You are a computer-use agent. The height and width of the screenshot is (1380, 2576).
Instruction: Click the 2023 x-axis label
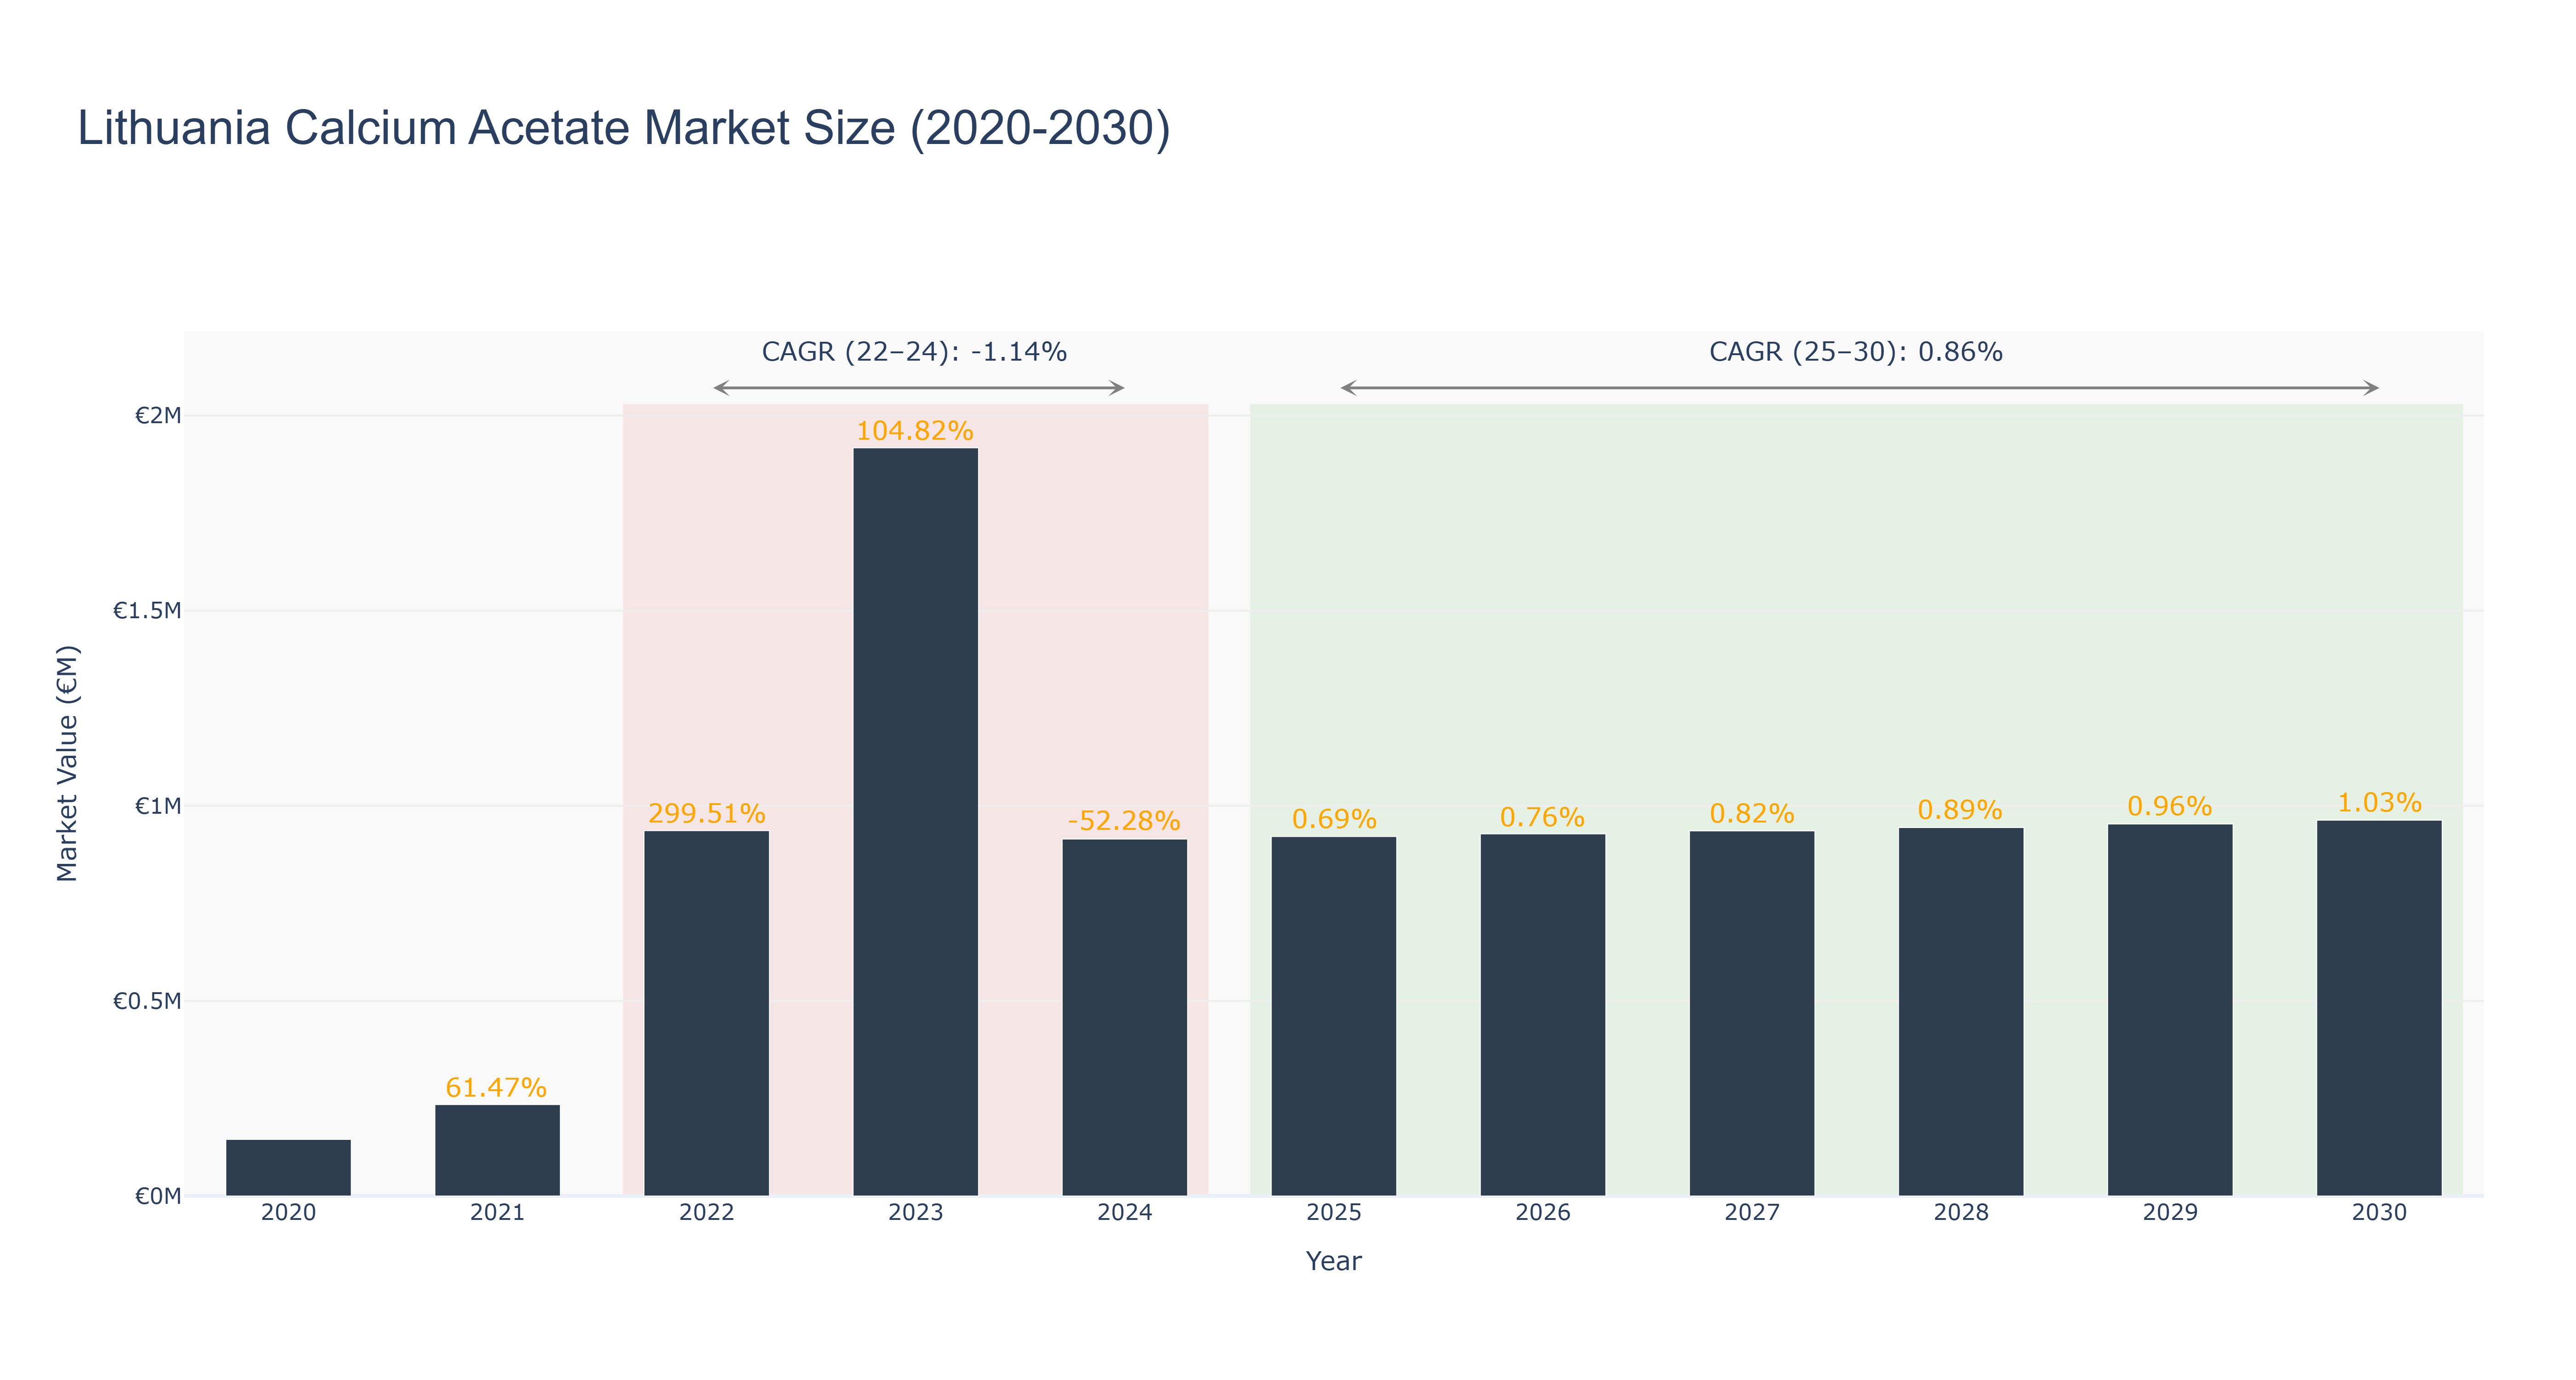[915, 1212]
